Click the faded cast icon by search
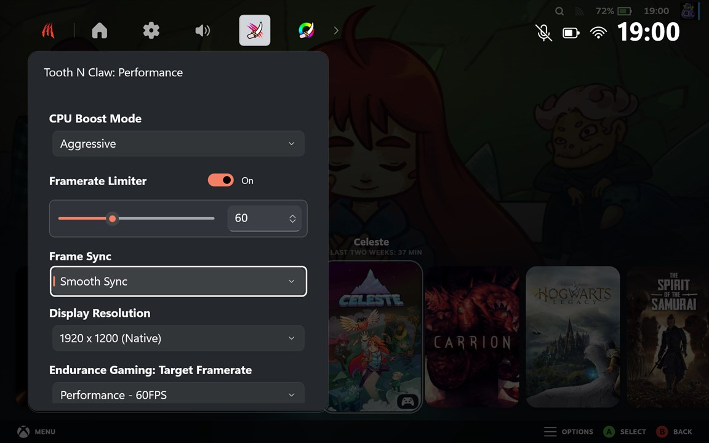709x443 pixels. [x=579, y=11]
